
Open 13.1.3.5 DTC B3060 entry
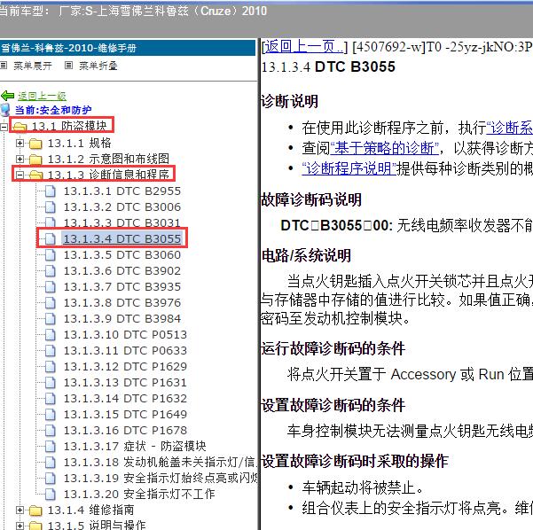tap(122, 255)
